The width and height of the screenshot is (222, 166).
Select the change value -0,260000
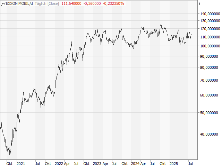click(x=92, y=4)
